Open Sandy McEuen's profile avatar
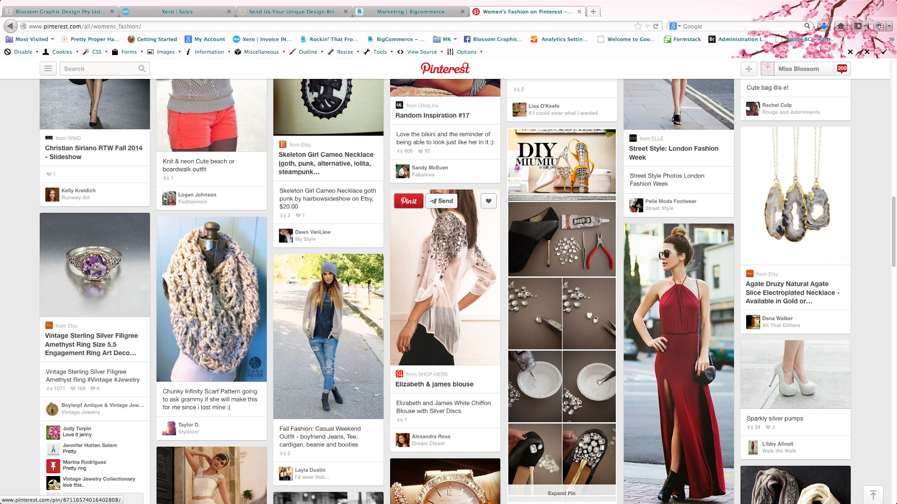Image resolution: width=897 pixels, height=504 pixels. (x=403, y=171)
